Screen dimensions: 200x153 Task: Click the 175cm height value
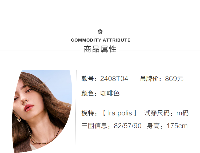pos(177,126)
